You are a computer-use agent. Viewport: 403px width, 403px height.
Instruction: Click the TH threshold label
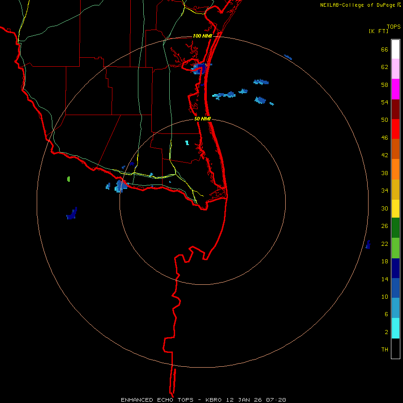coord(385,350)
